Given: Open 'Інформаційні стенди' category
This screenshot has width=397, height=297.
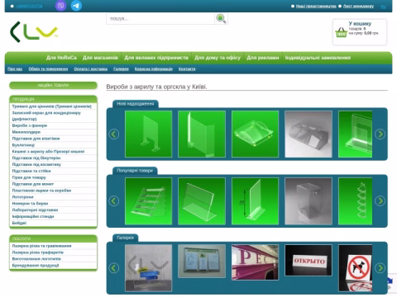Looking at the screenshot, I should 33,217.
